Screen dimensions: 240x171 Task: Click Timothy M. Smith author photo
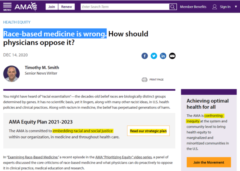(12, 74)
